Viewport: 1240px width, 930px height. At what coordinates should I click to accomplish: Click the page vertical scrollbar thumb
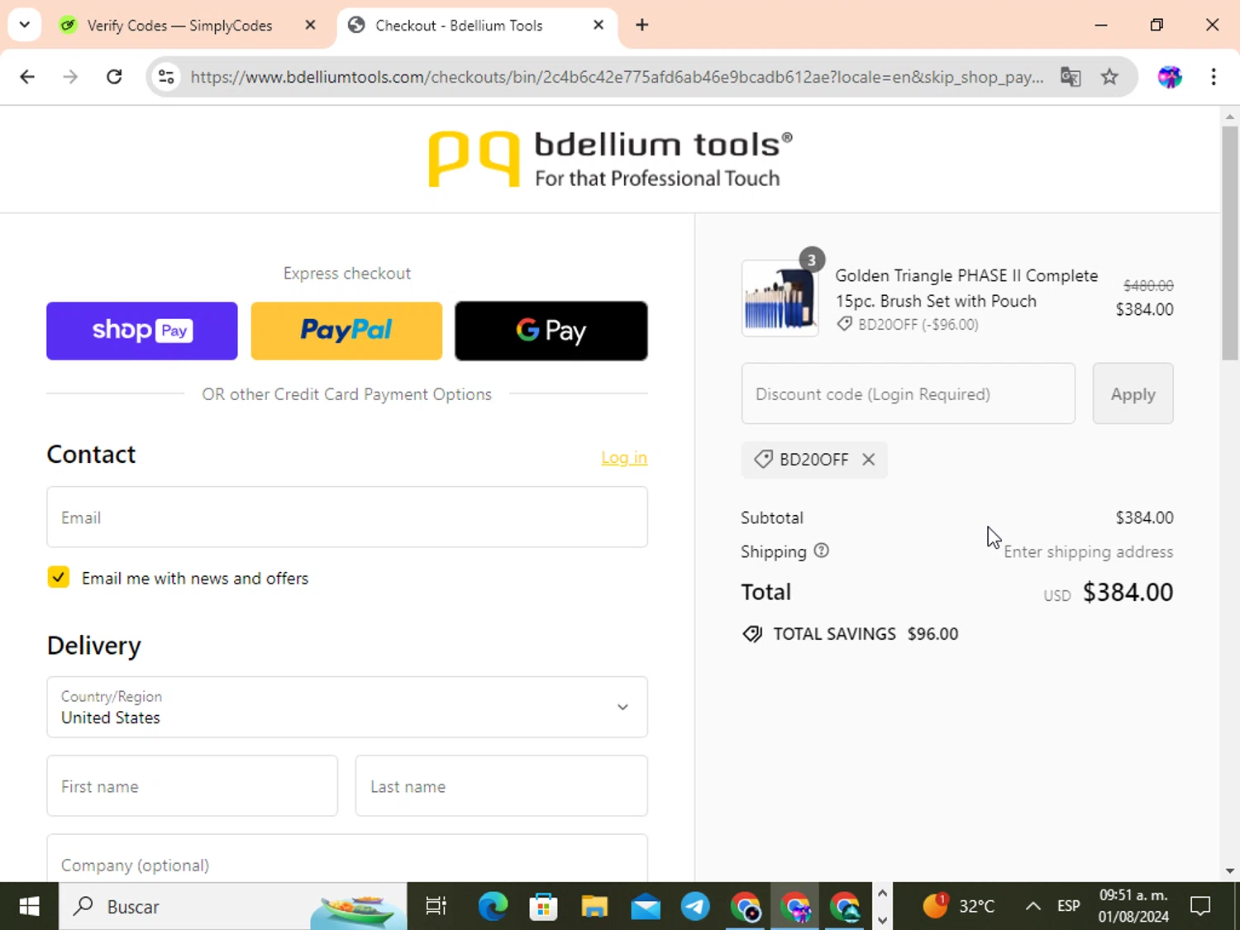click(1230, 242)
